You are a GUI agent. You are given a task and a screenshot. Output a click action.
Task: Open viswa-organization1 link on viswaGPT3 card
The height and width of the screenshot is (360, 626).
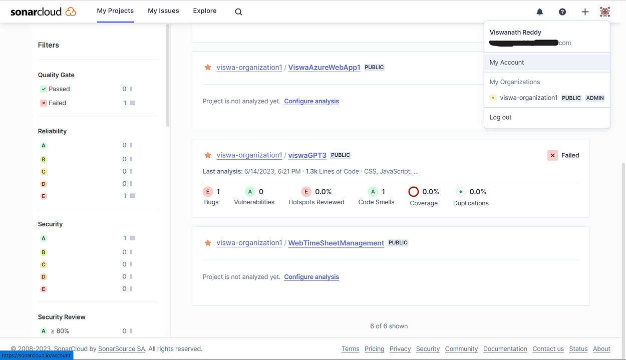[249, 155]
